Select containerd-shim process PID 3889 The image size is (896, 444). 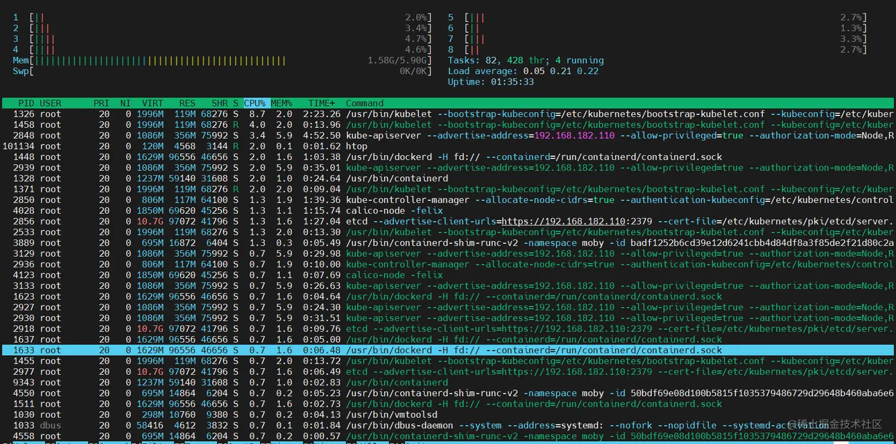tap(448, 243)
